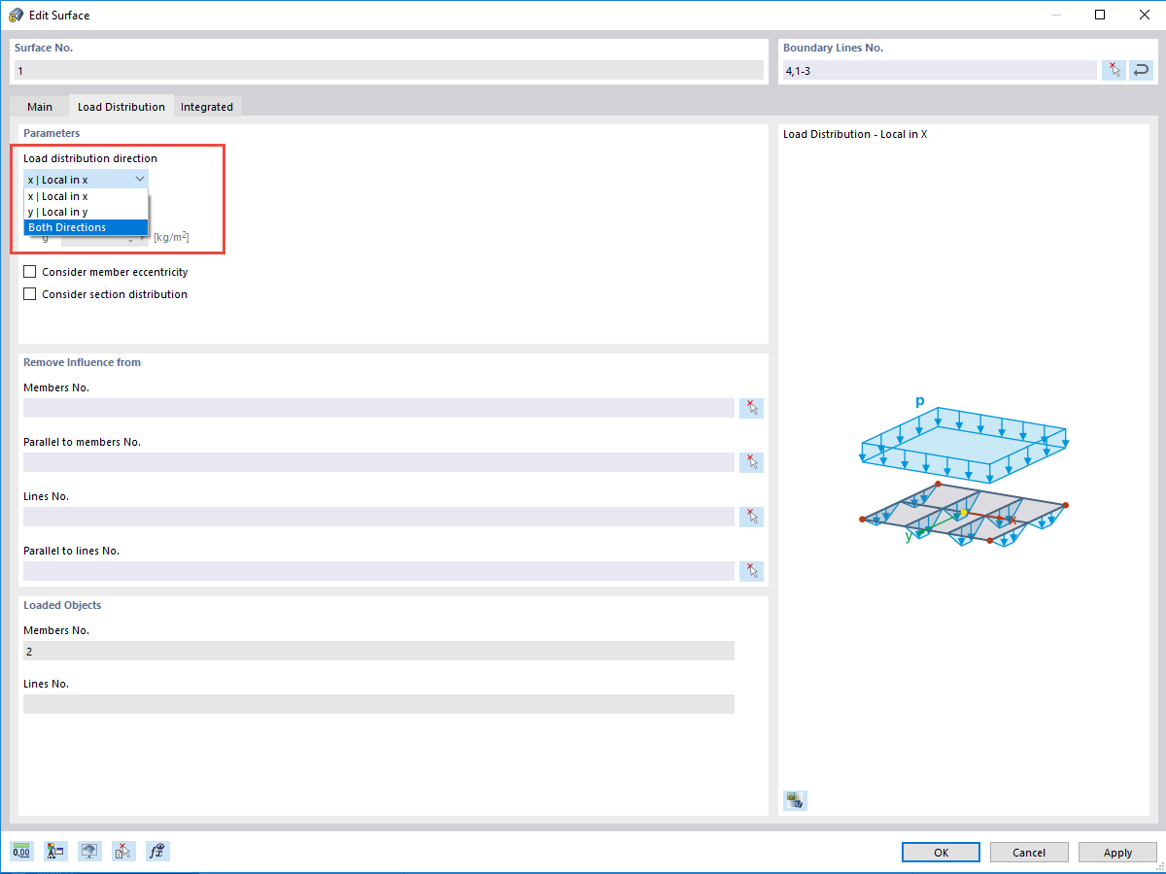Enable Consider member eccentricity
Screen dimensions: 1166x874
point(29,272)
